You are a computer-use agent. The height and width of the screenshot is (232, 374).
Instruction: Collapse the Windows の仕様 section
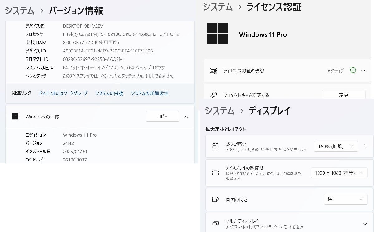pyautogui.click(x=186, y=117)
